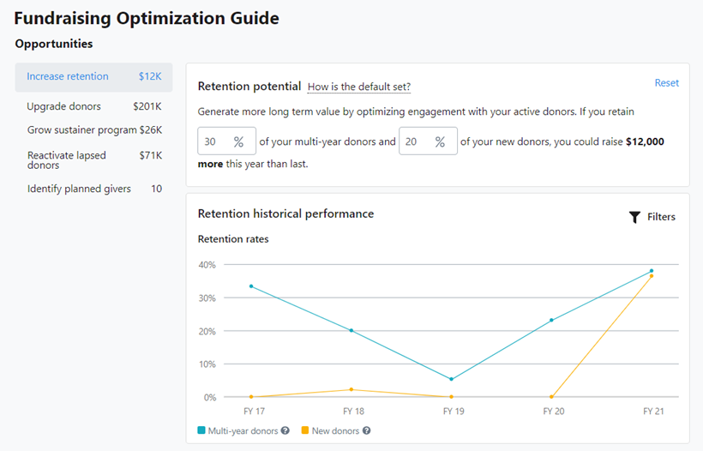Click FY 17 multi-year donors data point
The width and height of the screenshot is (703, 451).
click(x=251, y=286)
